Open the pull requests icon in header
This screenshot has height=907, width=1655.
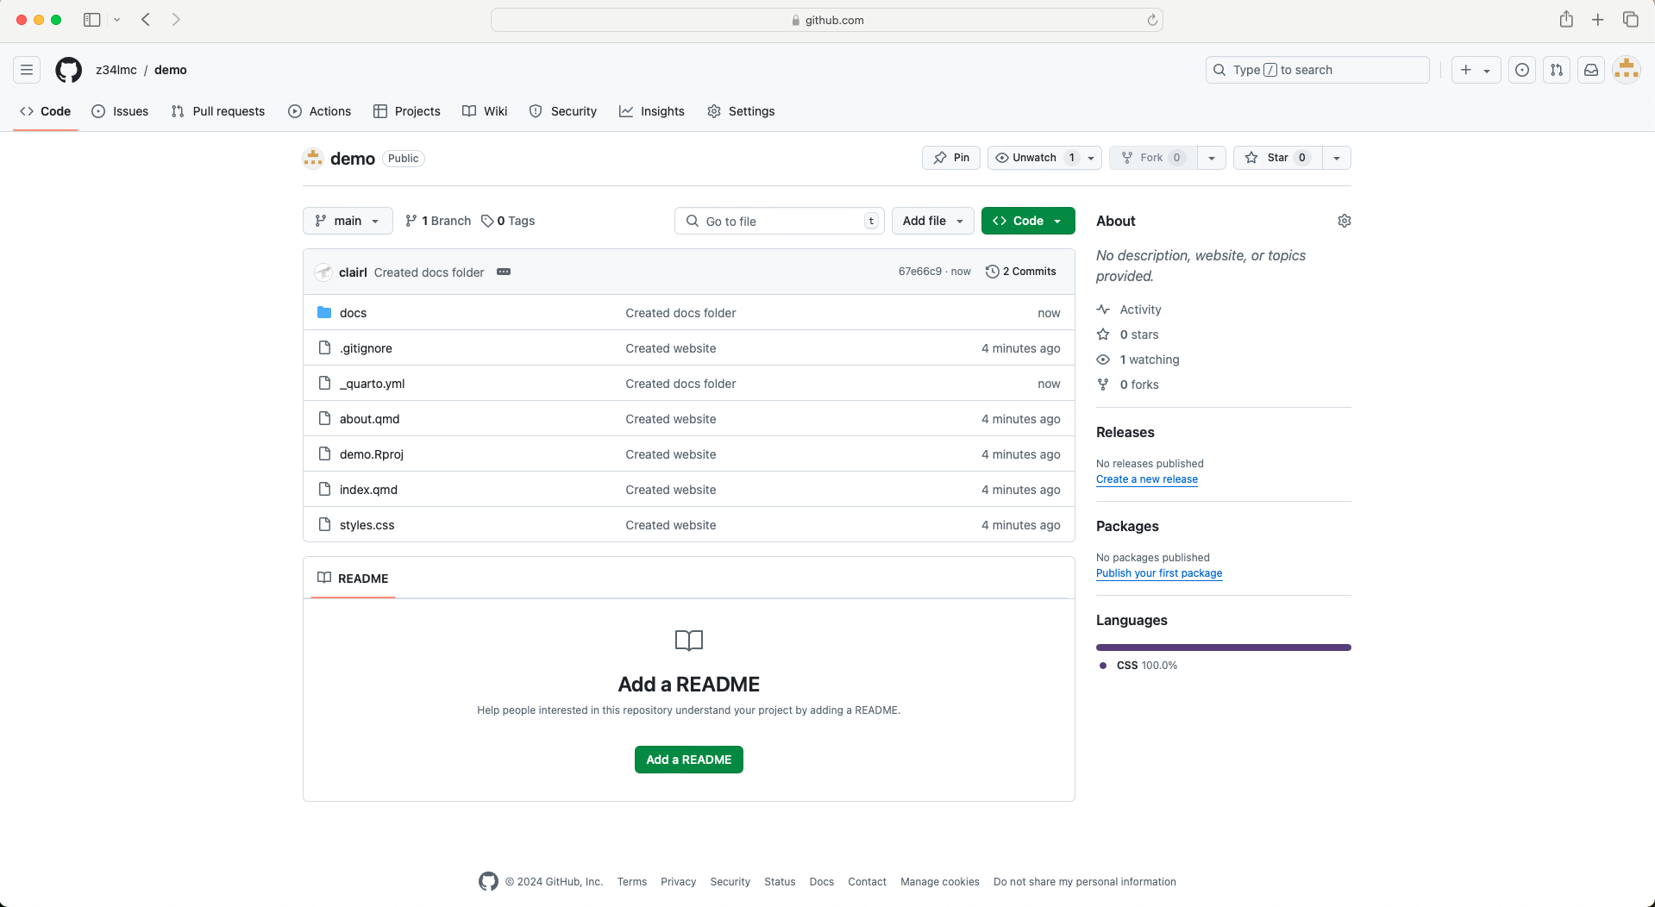click(x=1557, y=70)
